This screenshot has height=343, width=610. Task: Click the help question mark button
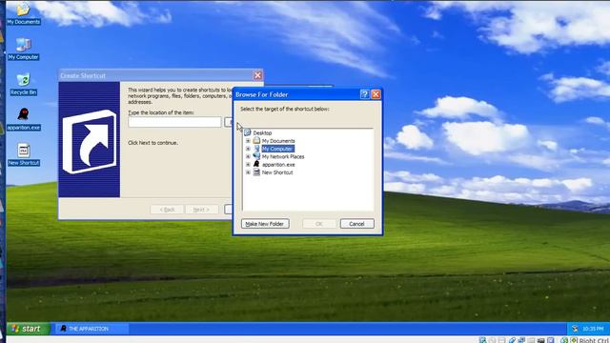pyautogui.click(x=364, y=94)
